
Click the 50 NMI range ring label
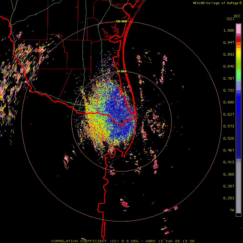pos(122,71)
